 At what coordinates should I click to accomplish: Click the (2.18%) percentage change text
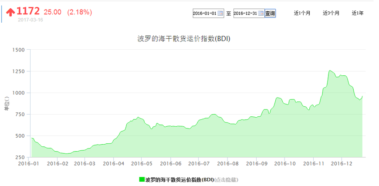[80, 12]
